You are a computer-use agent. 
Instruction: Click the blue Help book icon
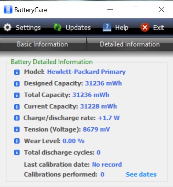tap(107, 27)
